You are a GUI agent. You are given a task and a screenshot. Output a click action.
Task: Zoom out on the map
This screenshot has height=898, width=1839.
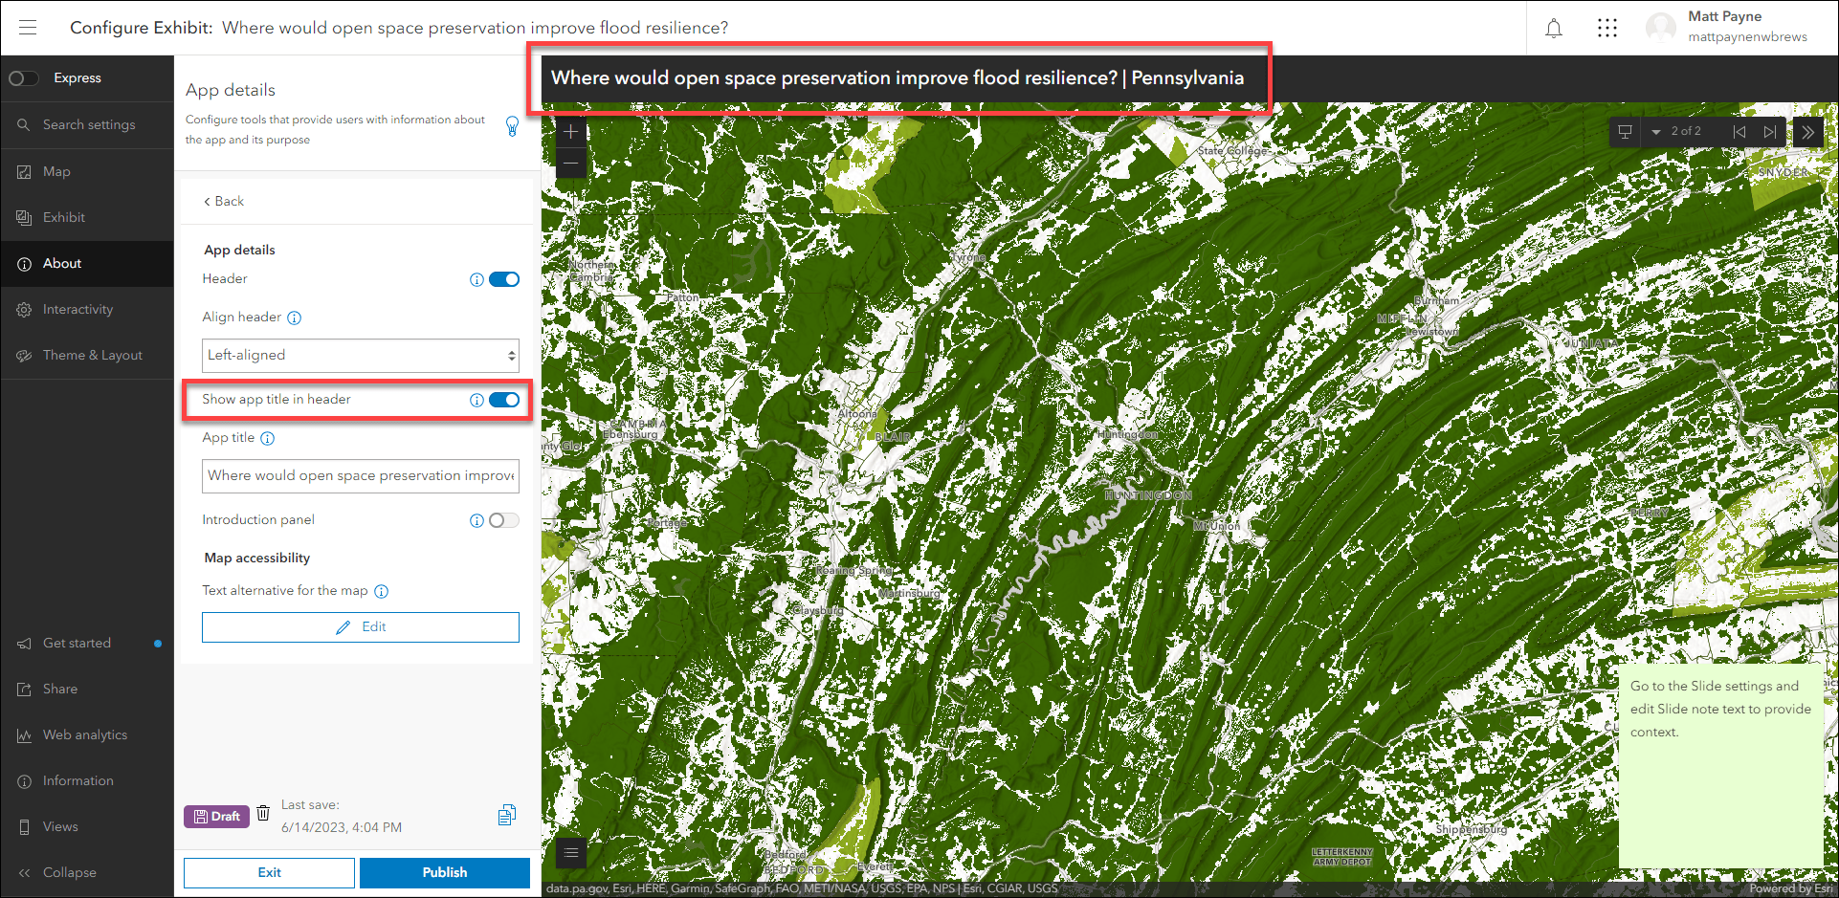tap(571, 164)
